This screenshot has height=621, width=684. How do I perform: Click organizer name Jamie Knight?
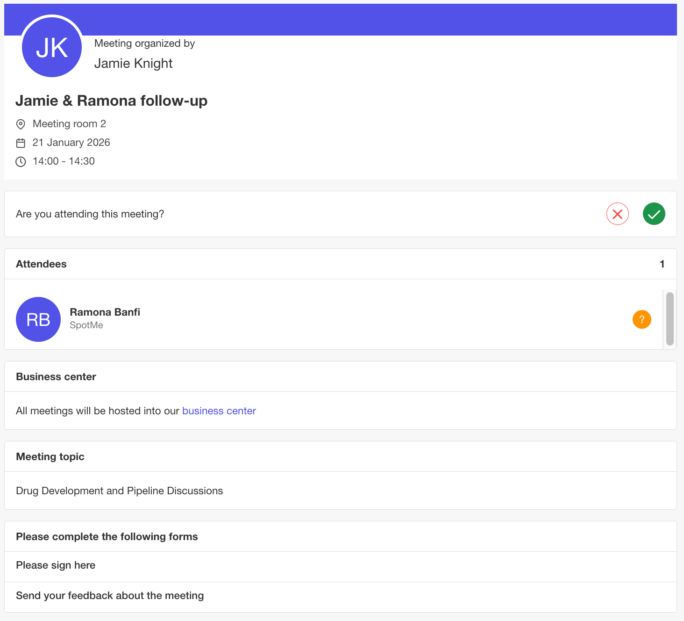[x=133, y=63]
